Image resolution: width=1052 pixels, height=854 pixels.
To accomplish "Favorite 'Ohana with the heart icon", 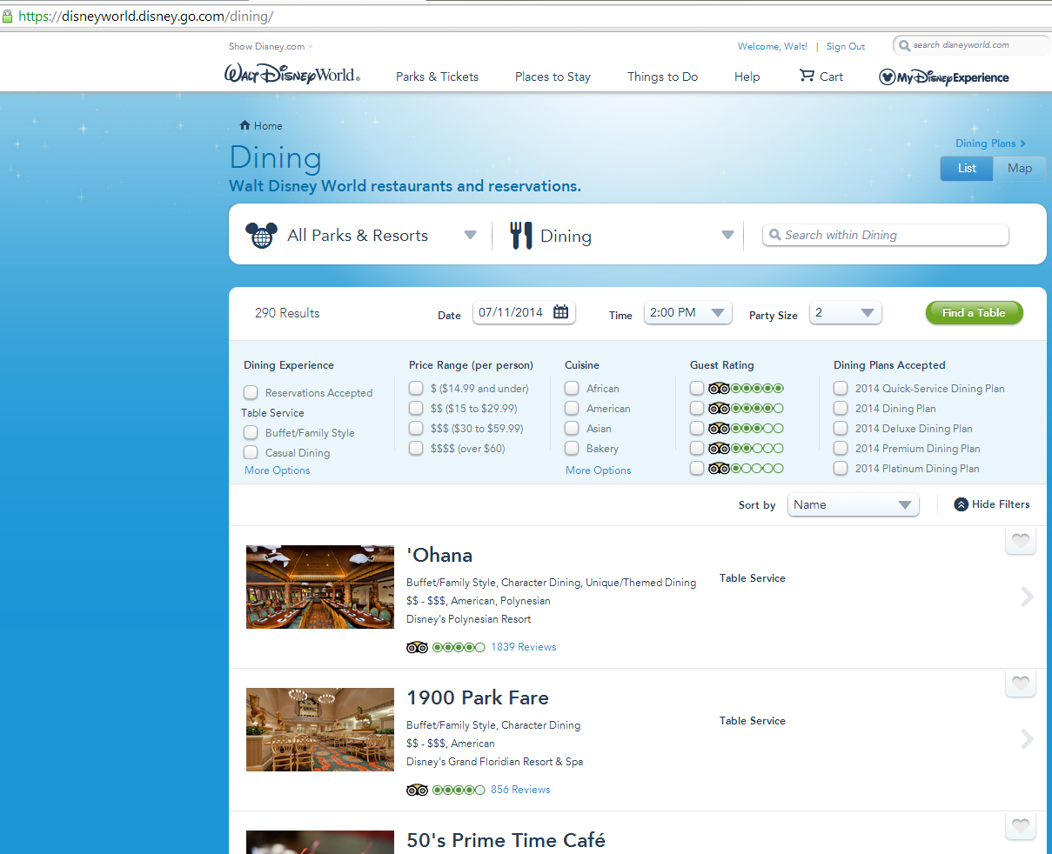I will 1021,541.
